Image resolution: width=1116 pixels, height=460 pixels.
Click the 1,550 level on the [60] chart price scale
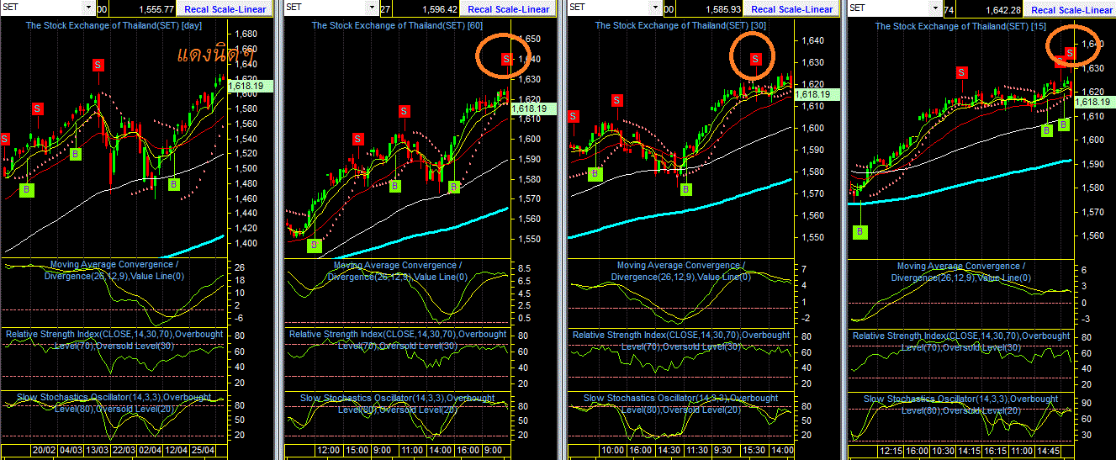coord(530,239)
